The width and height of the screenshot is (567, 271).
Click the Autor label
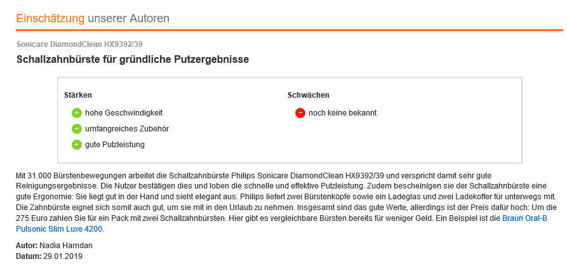[26, 246]
